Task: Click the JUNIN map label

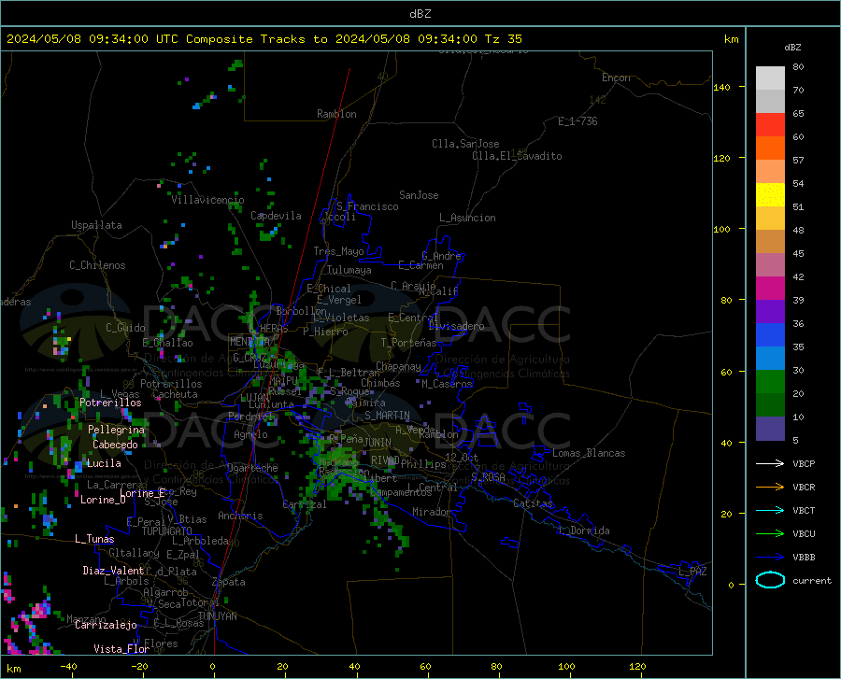Action: pyautogui.click(x=378, y=443)
